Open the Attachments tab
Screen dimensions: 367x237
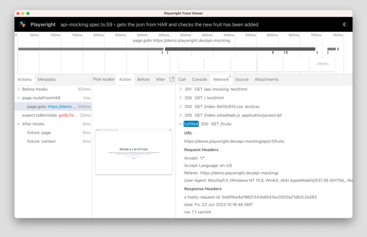tap(266, 80)
